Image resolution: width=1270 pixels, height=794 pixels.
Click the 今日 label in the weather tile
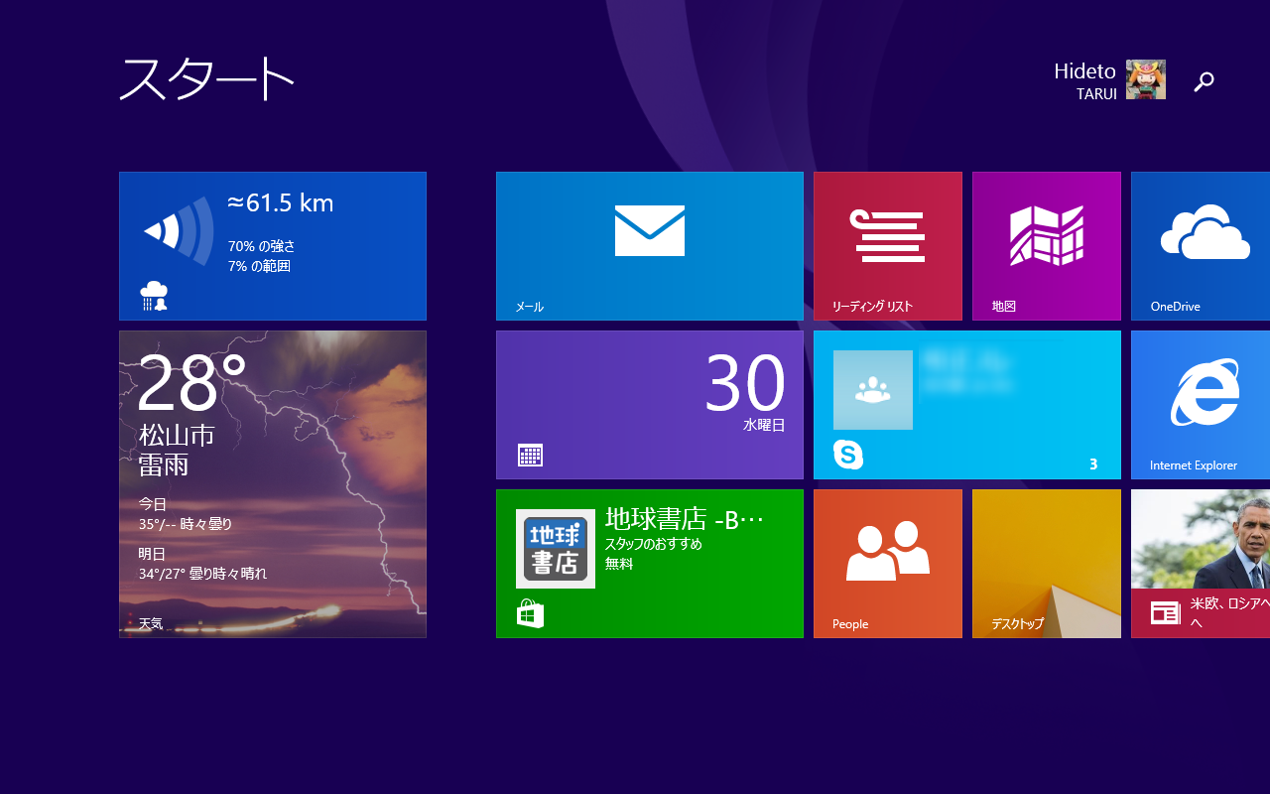click(152, 503)
